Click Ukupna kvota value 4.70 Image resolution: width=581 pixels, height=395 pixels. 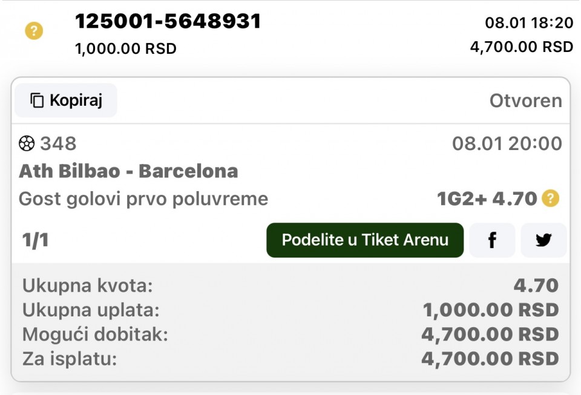coord(536,286)
